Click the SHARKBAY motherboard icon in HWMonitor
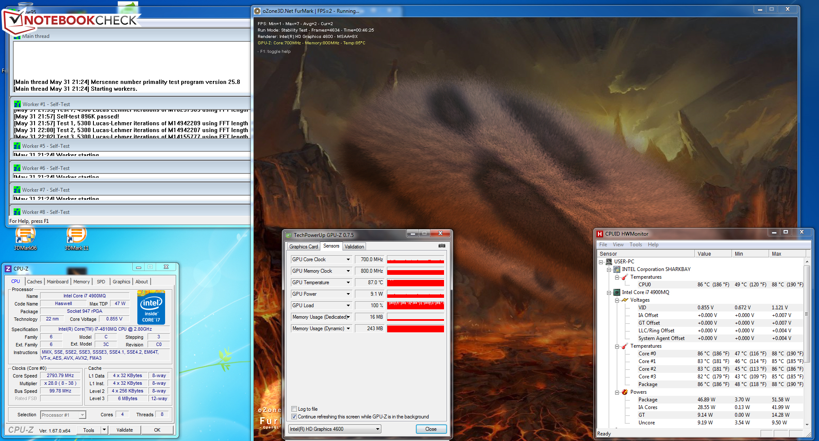819x441 pixels. [617, 269]
